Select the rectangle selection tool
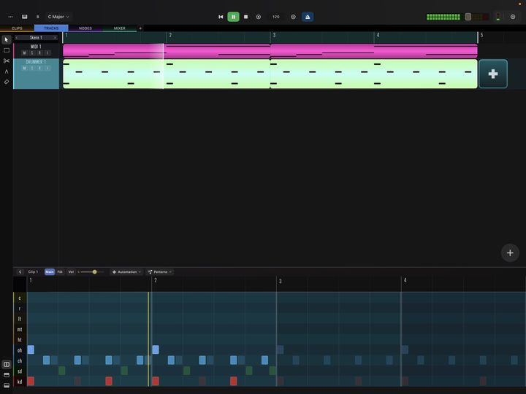The image size is (526, 394). click(7, 50)
